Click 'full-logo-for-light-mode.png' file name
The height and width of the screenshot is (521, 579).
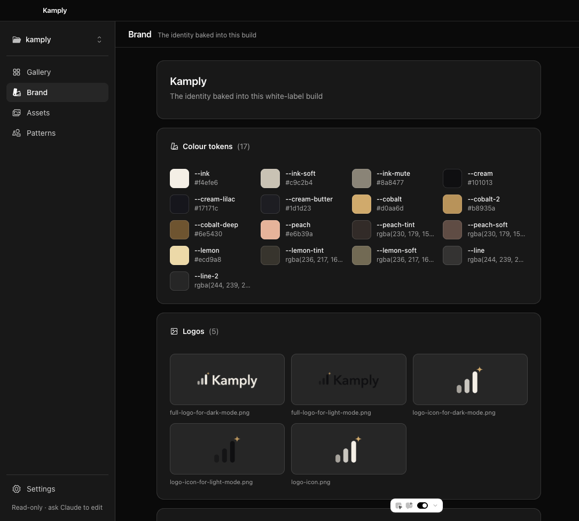pyautogui.click(x=331, y=413)
